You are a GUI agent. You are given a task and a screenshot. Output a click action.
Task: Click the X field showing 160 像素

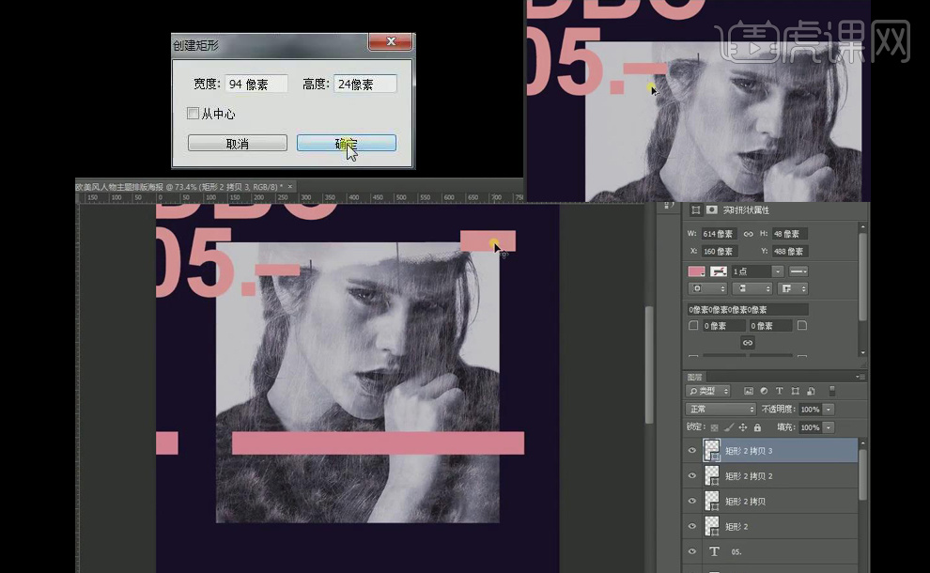click(719, 252)
